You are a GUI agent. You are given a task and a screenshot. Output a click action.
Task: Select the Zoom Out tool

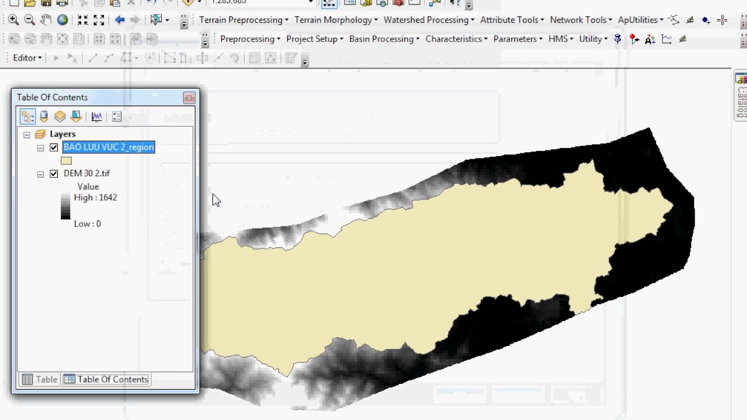(29, 20)
